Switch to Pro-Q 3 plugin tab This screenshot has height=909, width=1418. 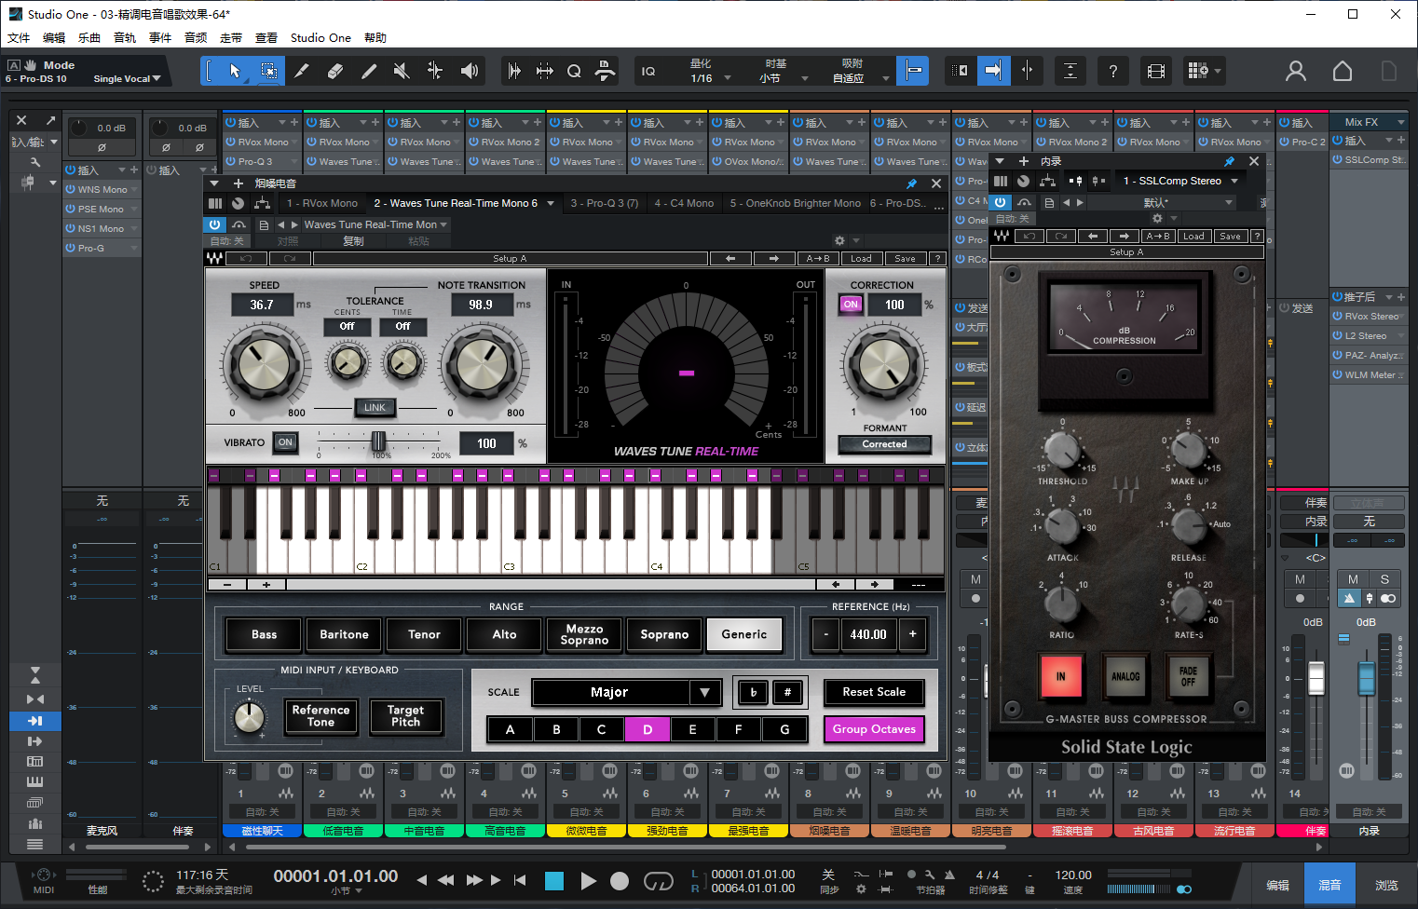pyautogui.click(x=604, y=203)
